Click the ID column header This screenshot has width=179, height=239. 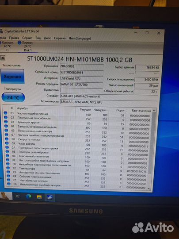[12, 108]
